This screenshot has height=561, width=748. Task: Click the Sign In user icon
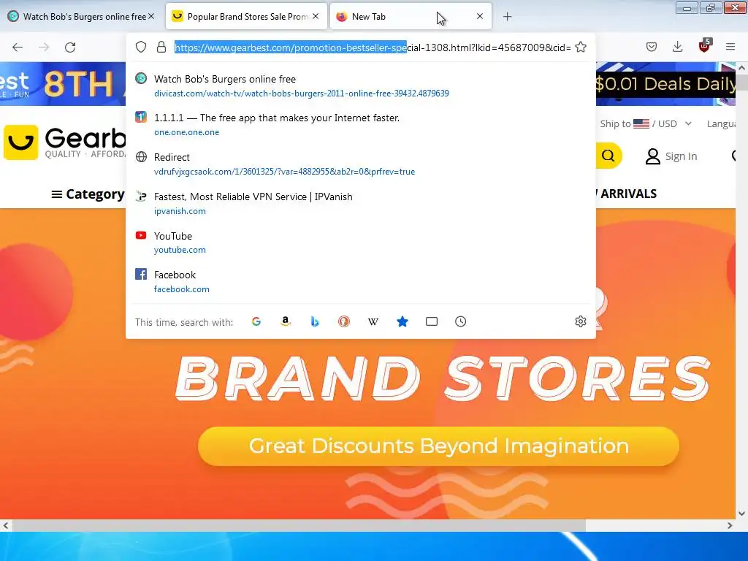pos(652,156)
